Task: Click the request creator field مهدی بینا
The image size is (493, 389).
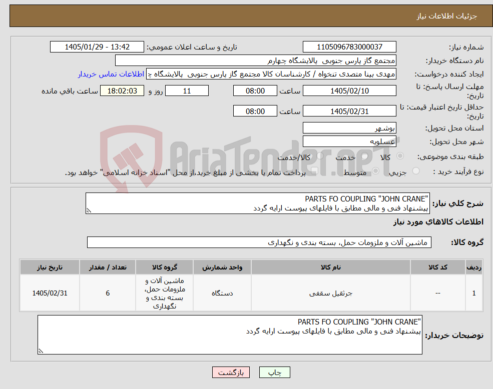Action: [271, 74]
